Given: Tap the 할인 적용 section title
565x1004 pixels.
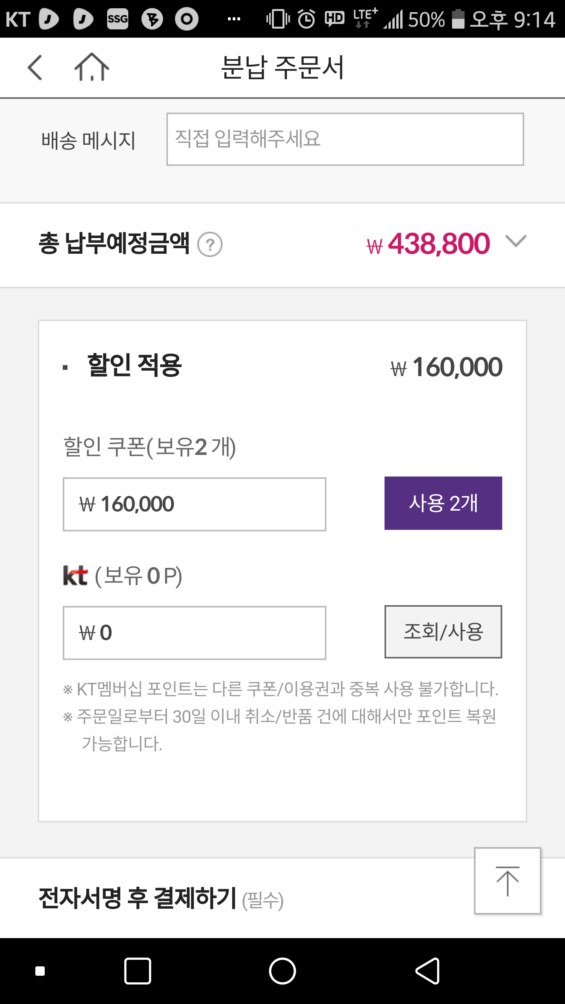Looking at the screenshot, I should [134, 366].
